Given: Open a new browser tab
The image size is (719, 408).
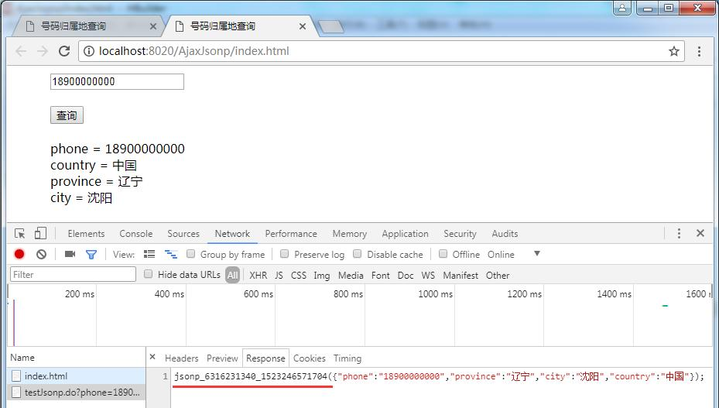Looking at the screenshot, I should click(330, 26).
